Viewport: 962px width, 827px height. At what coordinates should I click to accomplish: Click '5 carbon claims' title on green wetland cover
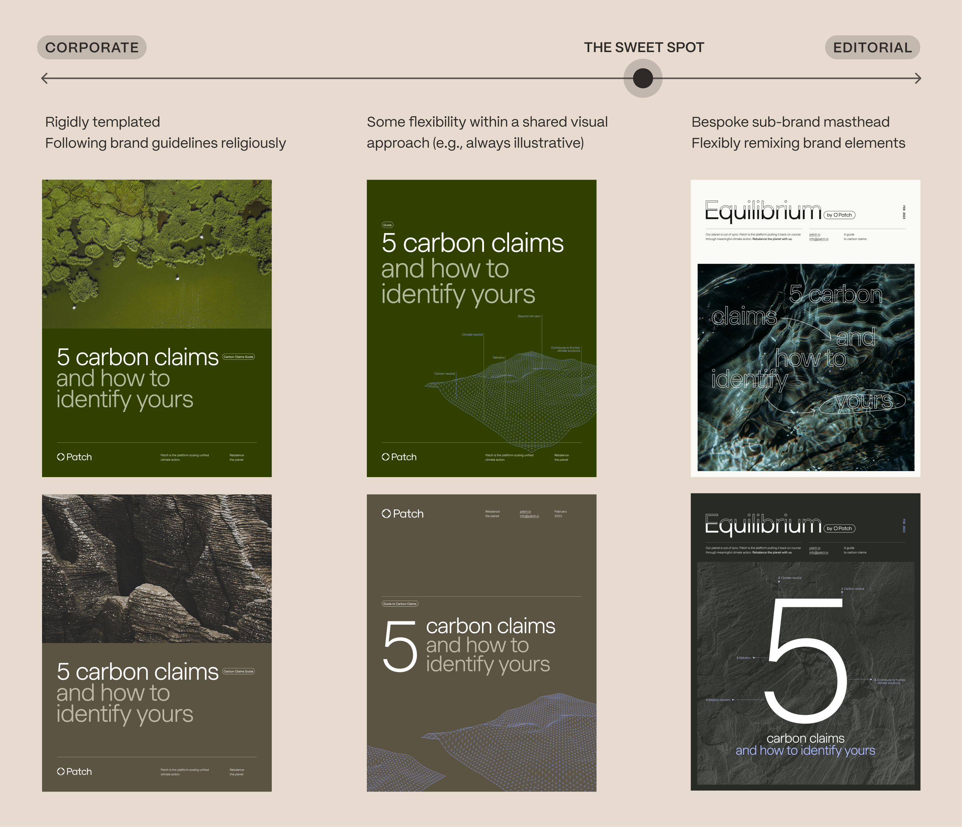(138, 357)
